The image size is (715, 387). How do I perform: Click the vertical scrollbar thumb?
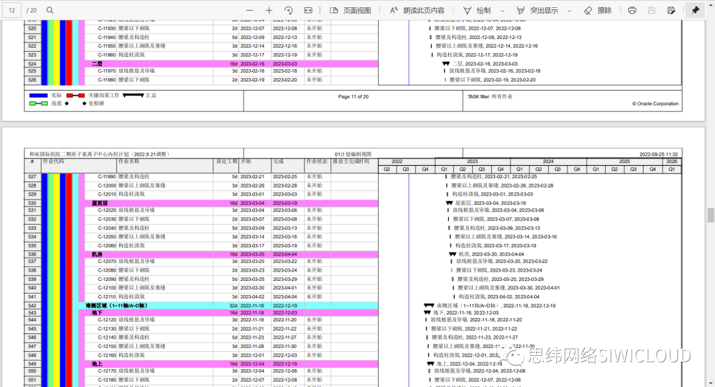710,215
